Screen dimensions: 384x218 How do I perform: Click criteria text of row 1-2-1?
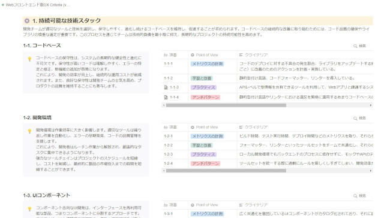pyautogui.click(x=306, y=136)
